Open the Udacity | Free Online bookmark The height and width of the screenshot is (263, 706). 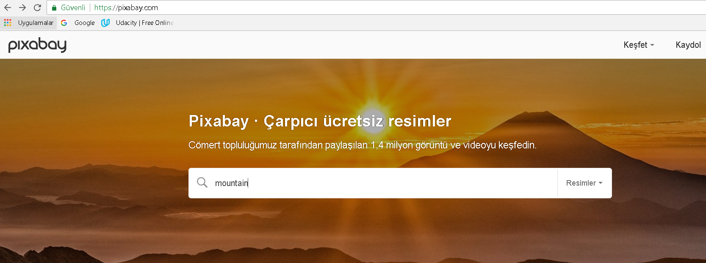click(145, 23)
